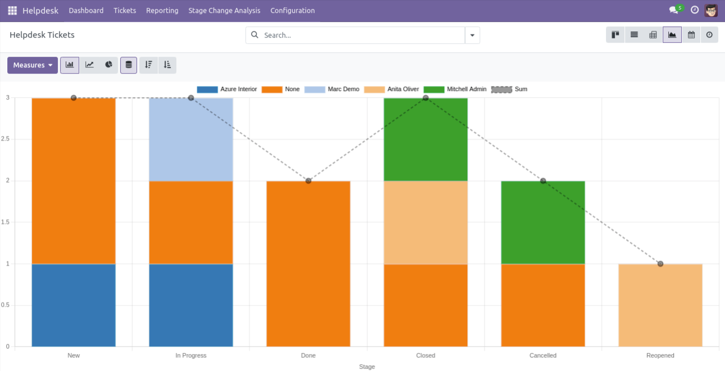Toggle Anita Oliver legend series
725x371 pixels.
point(391,89)
